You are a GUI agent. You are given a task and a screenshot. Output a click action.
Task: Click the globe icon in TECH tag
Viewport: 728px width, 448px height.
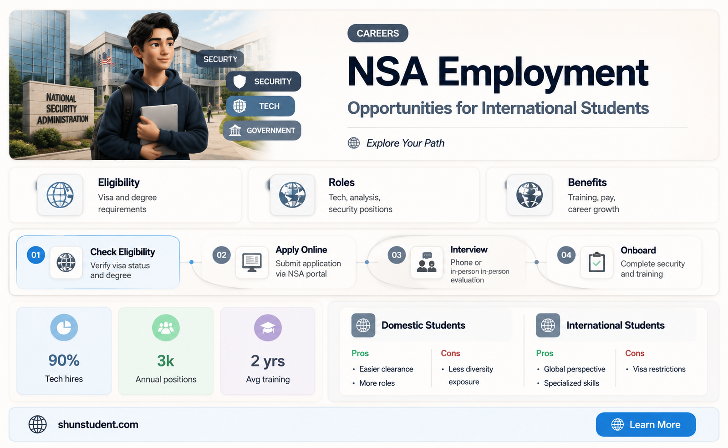tap(239, 106)
